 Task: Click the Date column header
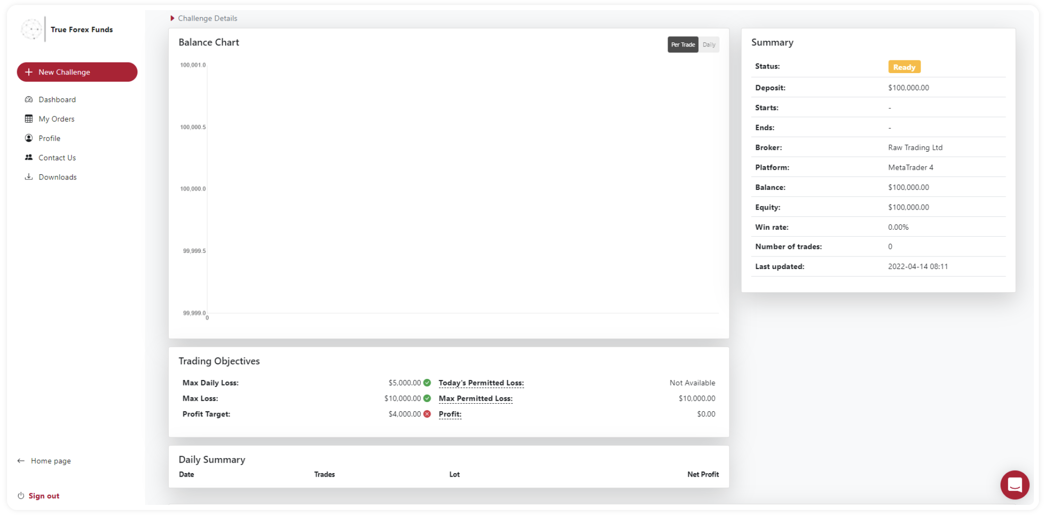[x=186, y=474]
